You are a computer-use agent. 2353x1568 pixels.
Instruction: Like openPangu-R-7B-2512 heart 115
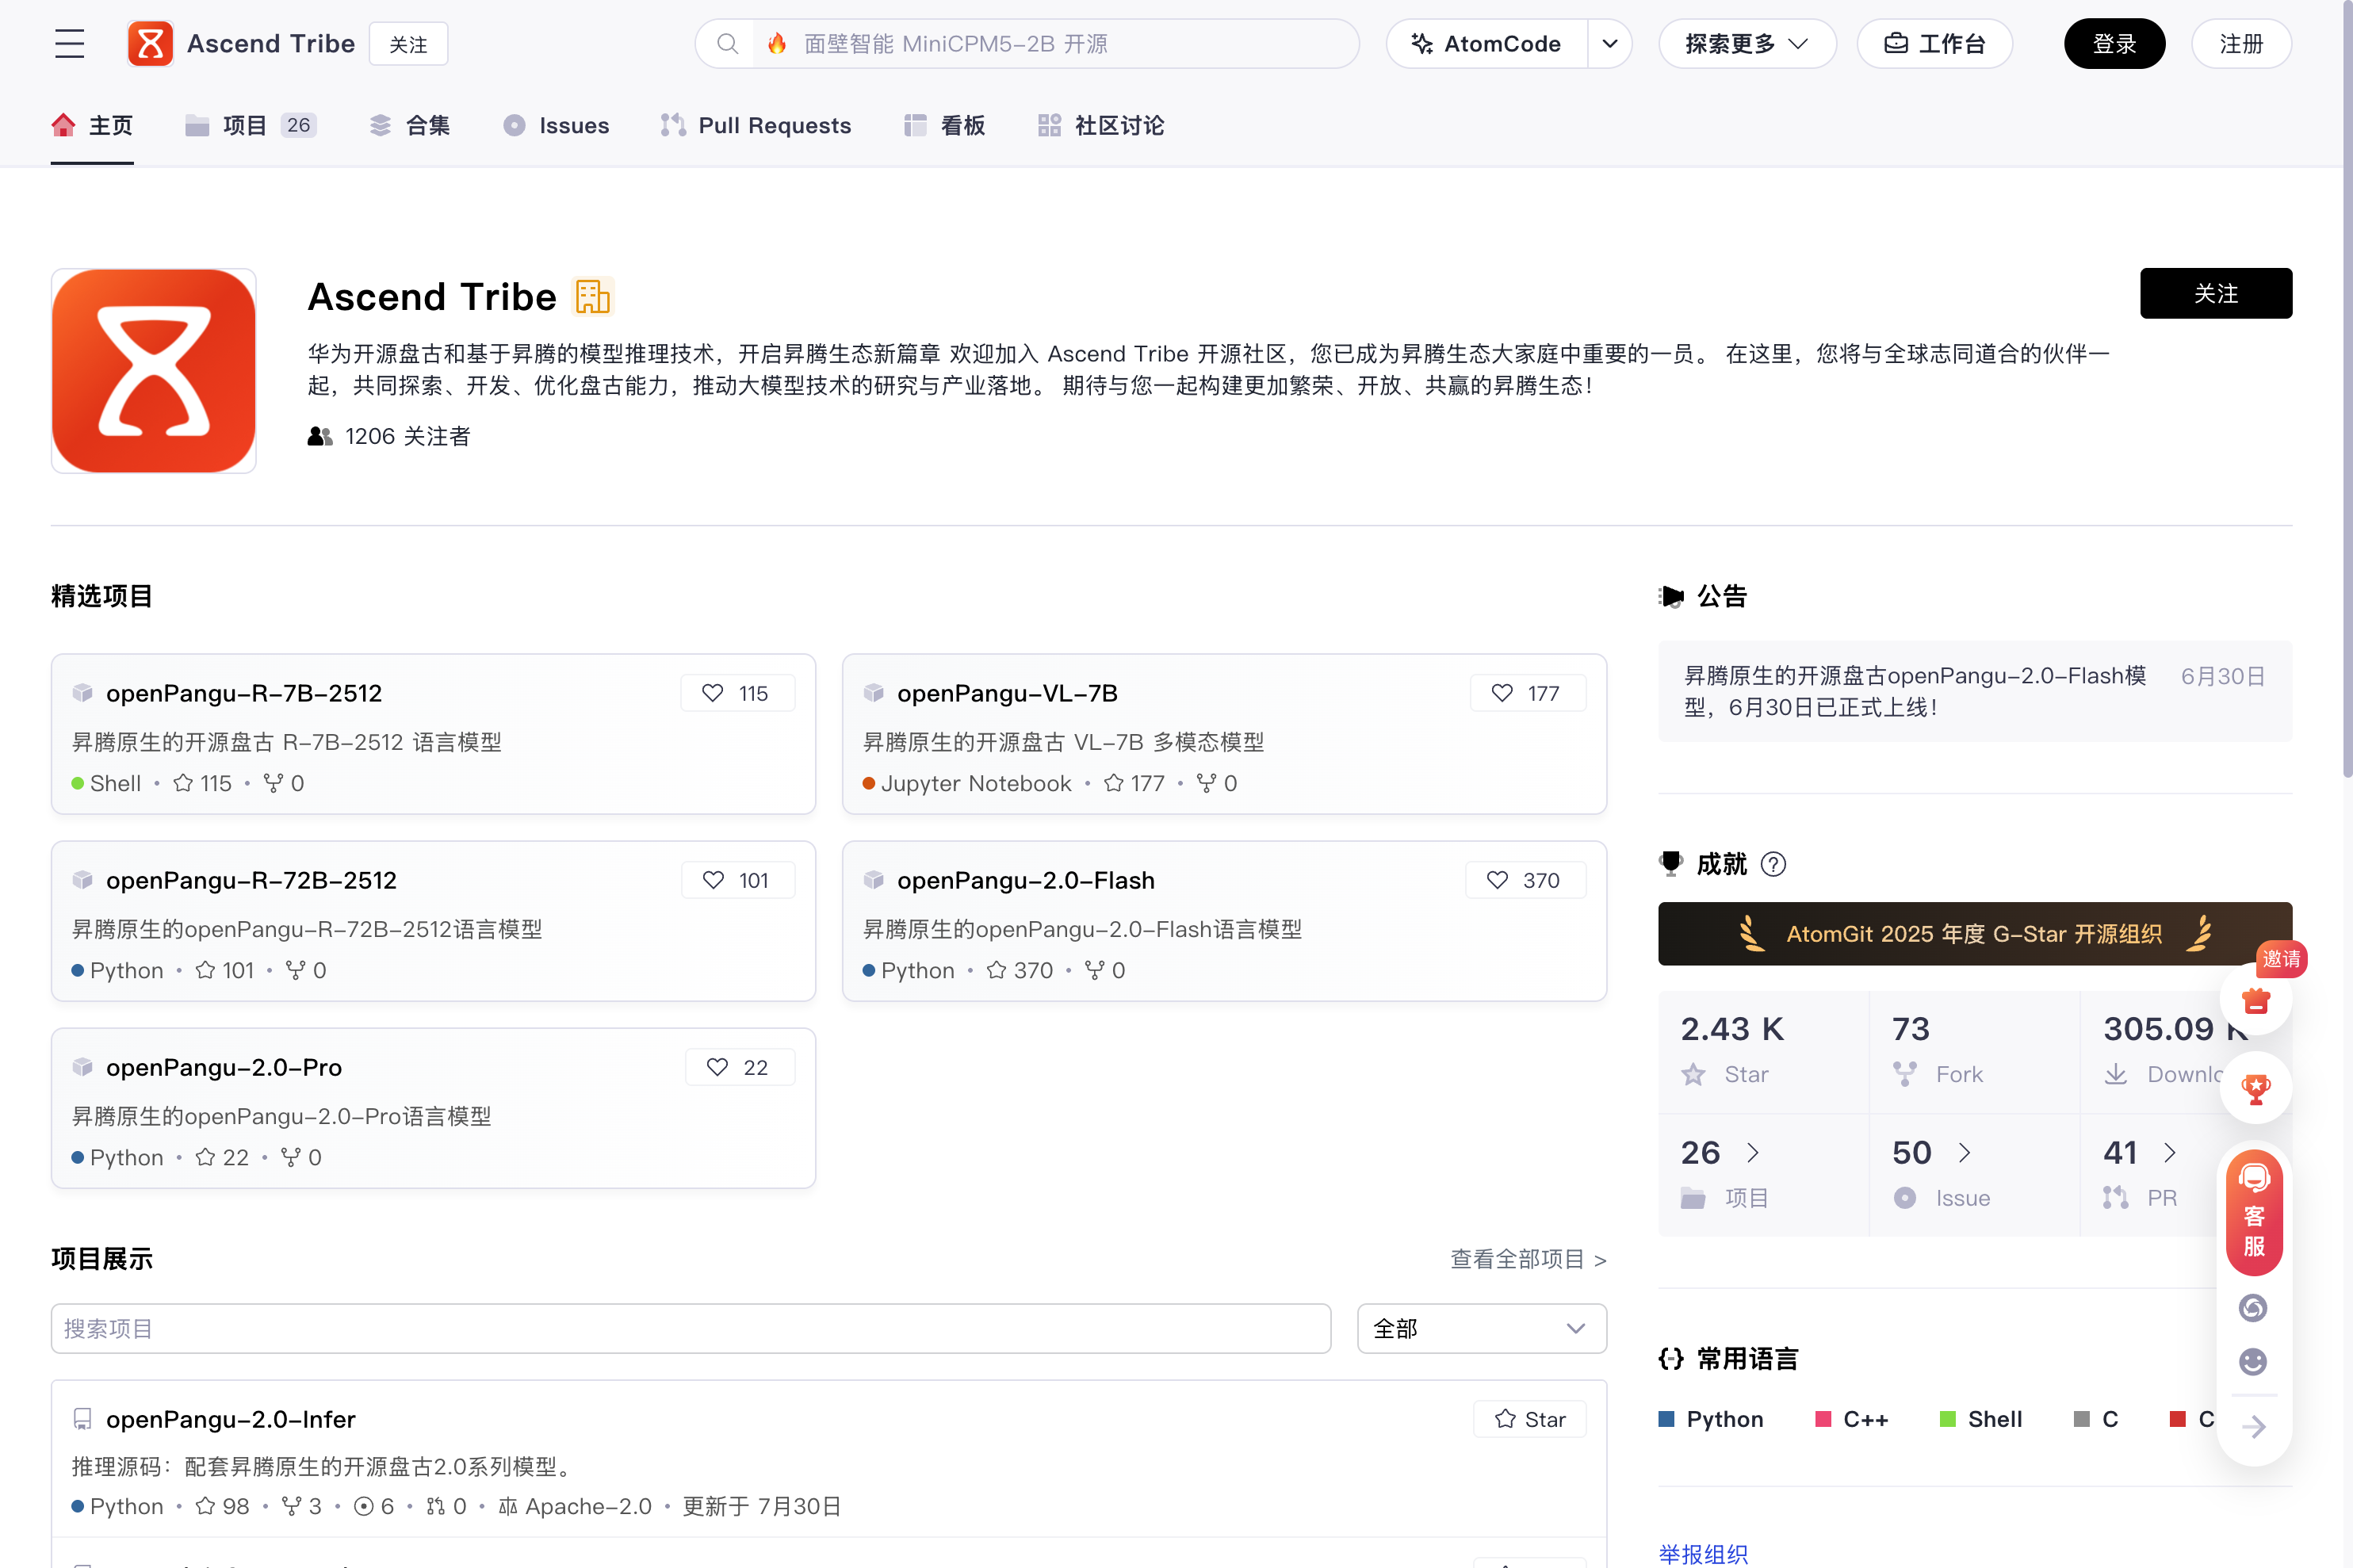tap(737, 693)
